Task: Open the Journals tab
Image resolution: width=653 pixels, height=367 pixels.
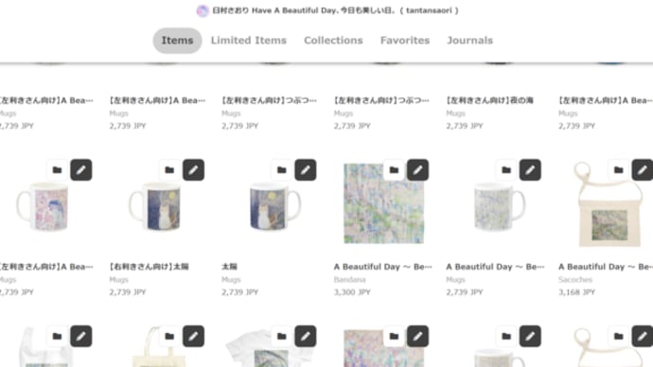Action: coord(469,41)
